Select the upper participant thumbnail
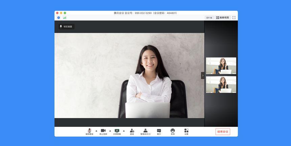291x146 pixels. (x=221, y=66)
